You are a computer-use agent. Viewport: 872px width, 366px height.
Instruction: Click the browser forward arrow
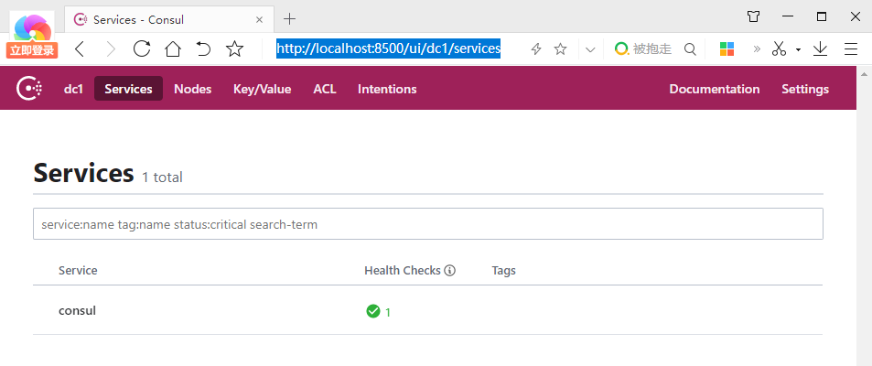(111, 48)
